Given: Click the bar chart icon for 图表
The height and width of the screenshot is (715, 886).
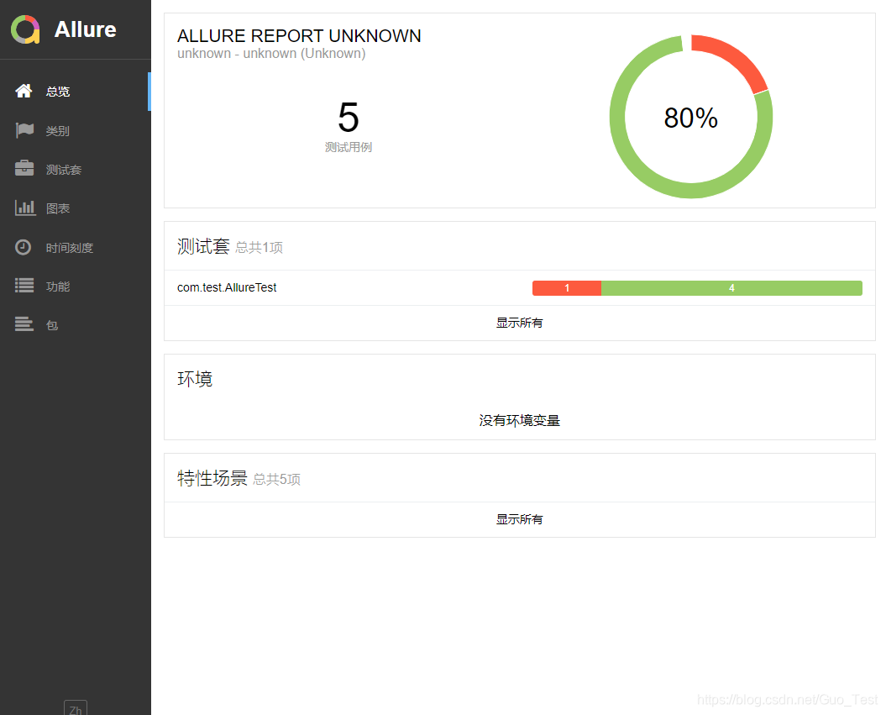Looking at the screenshot, I should pyautogui.click(x=25, y=208).
